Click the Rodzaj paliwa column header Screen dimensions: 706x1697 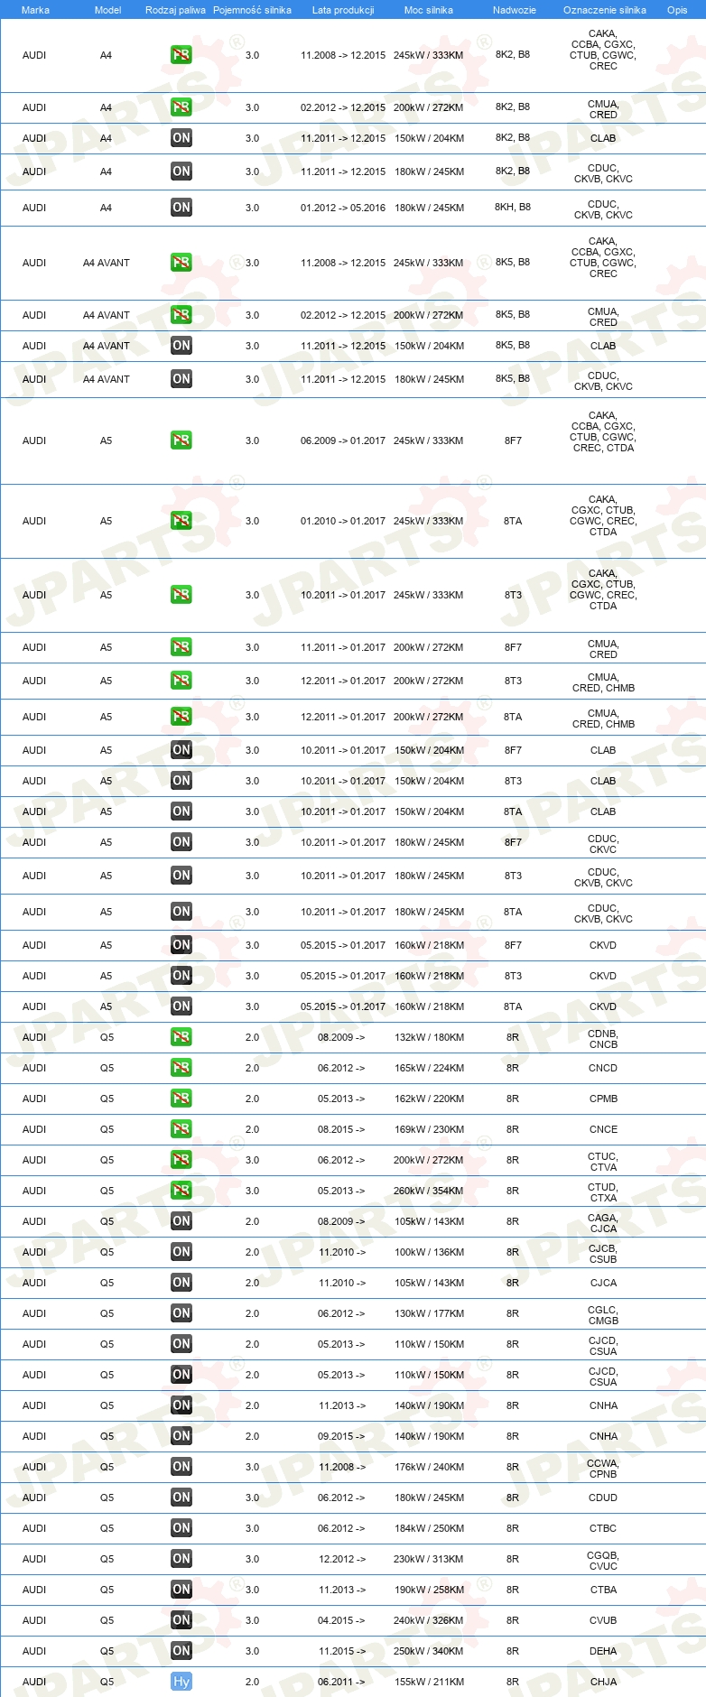(175, 10)
